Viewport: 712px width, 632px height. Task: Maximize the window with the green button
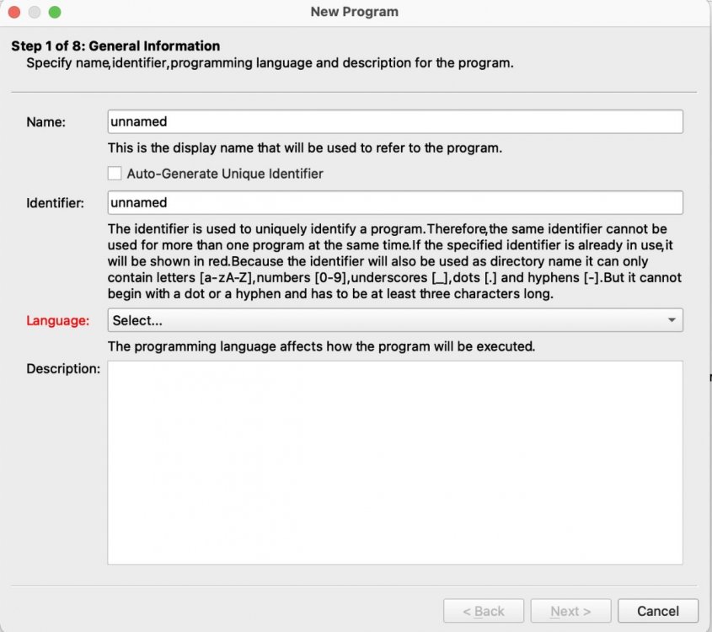click(55, 13)
